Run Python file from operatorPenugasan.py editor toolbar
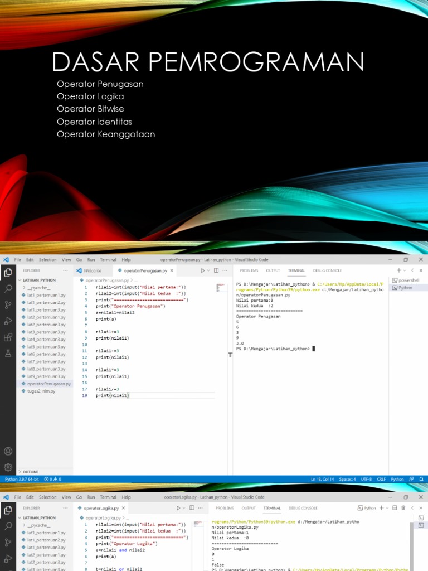 click(x=203, y=270)
